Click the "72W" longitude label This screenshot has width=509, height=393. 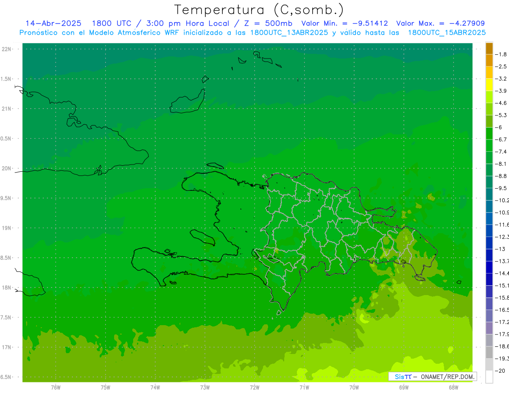point(255,387)
